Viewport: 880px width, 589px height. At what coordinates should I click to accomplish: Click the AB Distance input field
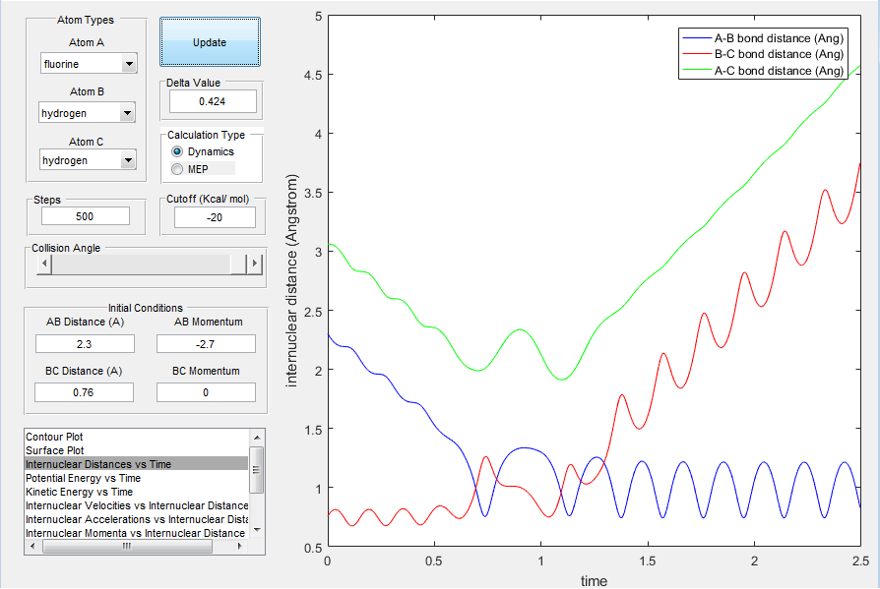(85, 343)
